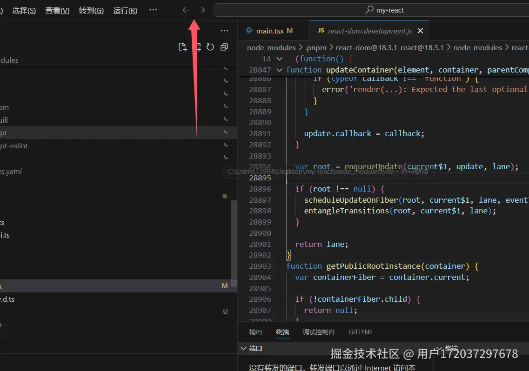The image size is (529, 371).
Task: Open the 查看(V) menu
Action: (x=57, y=10)
